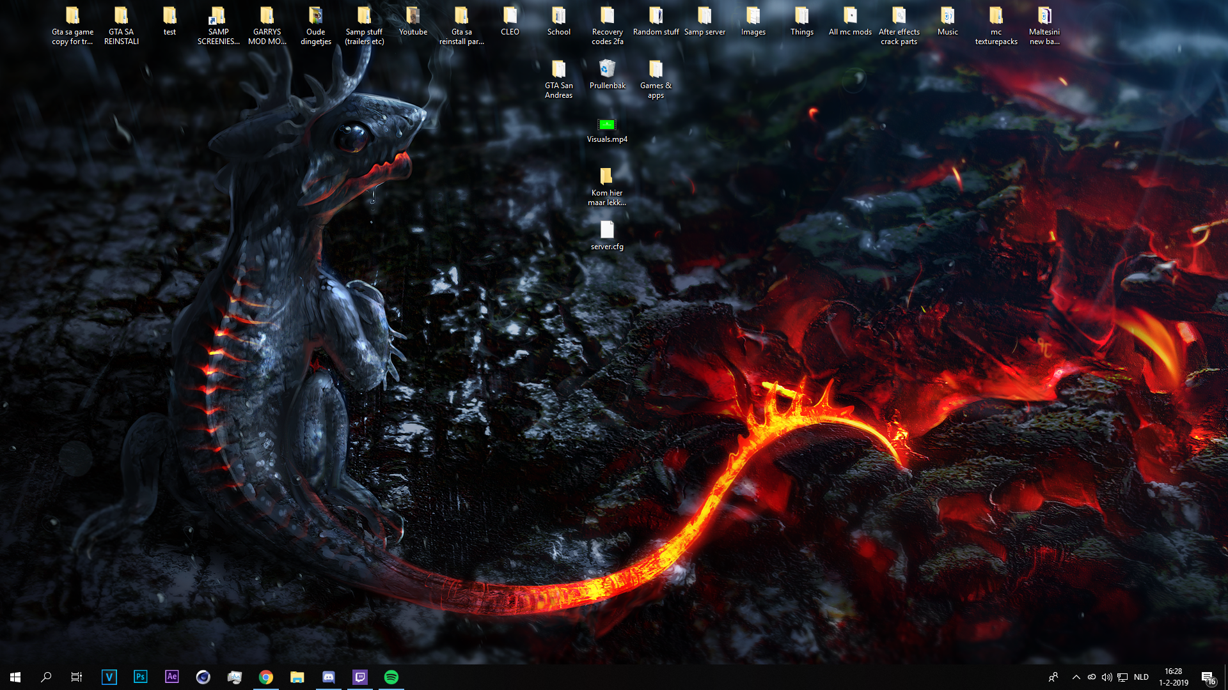This screenshot has width=1228, height=690.
Task: Launch Cinema 4D from the taskbar
Action: (x=203, y=677)
